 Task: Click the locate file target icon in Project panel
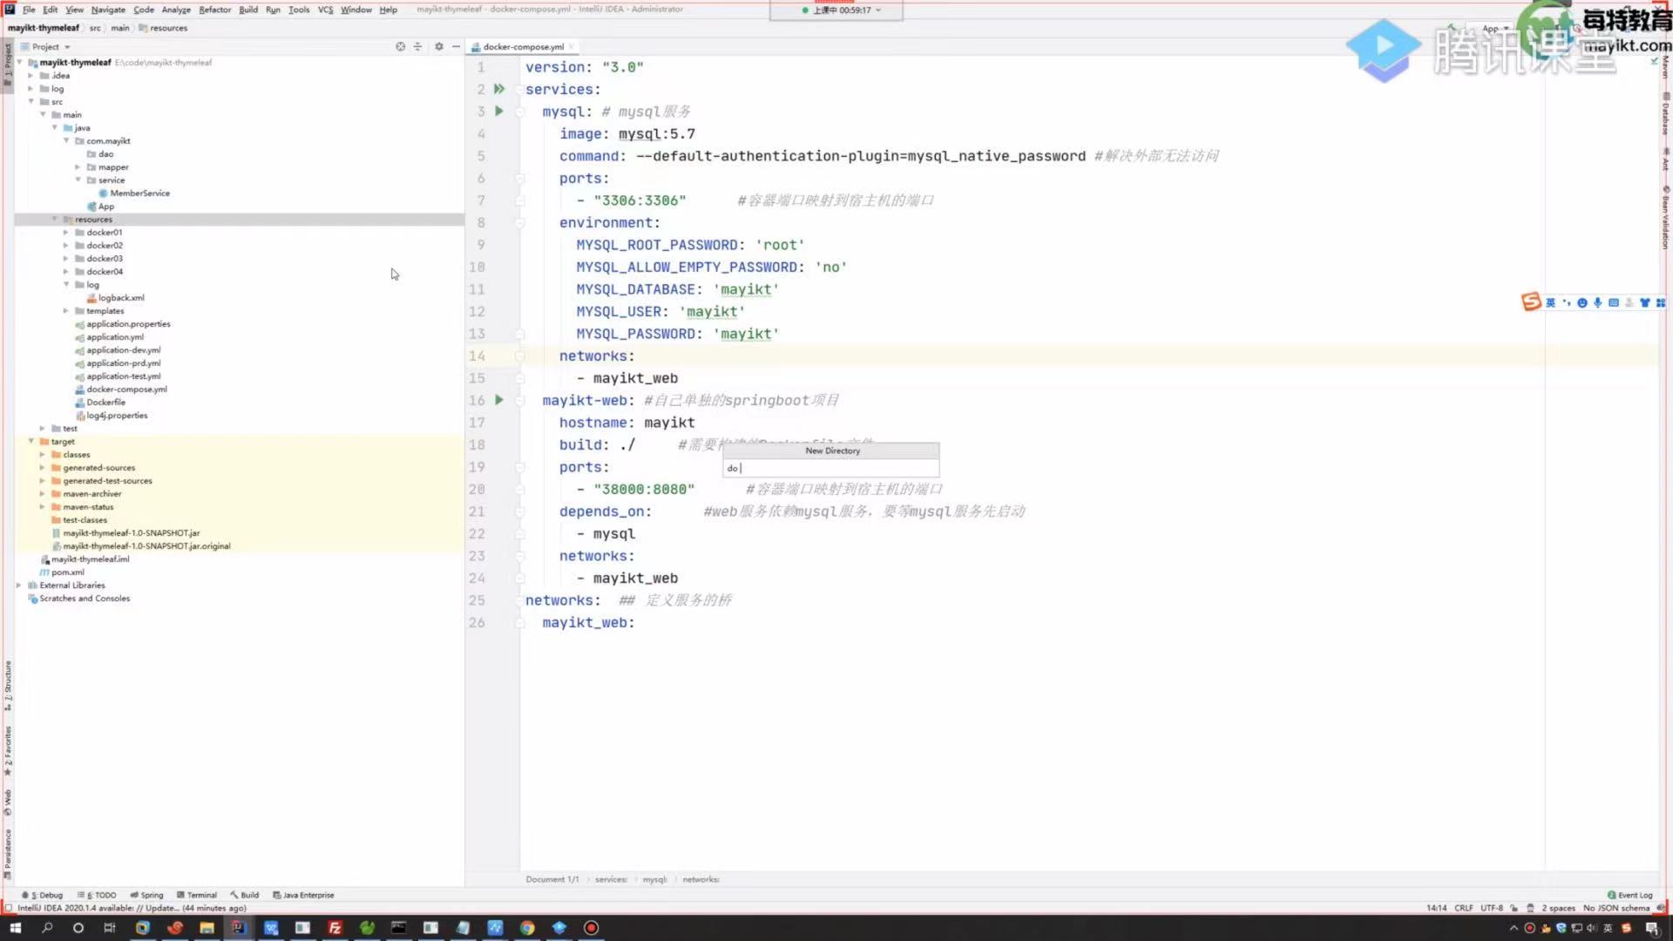click(x=400, y=47)
